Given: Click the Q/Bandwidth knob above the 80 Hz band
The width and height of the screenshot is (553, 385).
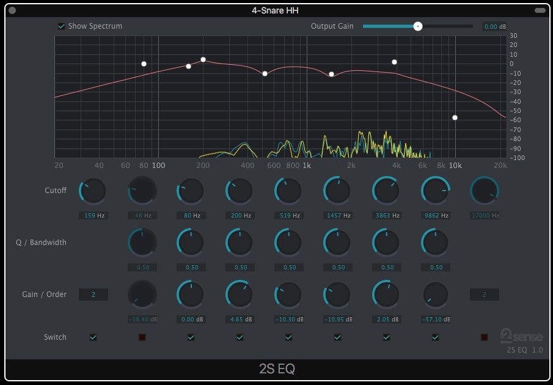Looking at the screenshot, I should (191, 242).
